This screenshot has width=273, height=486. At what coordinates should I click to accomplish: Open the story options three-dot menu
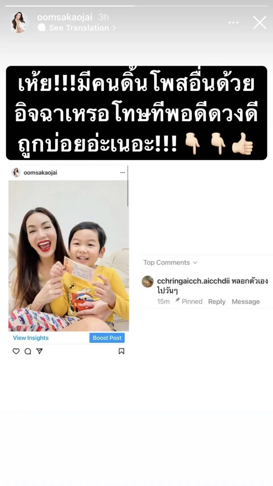point(233,22)
